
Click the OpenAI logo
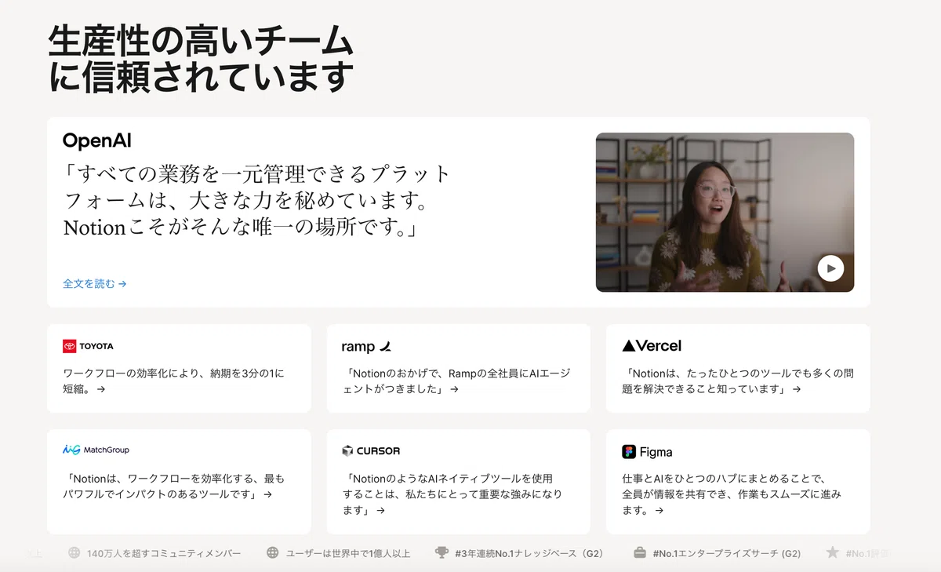coord(97,140)
